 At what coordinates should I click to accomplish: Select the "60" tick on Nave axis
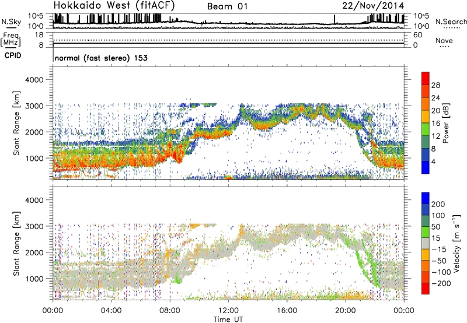tap(417, 35)
